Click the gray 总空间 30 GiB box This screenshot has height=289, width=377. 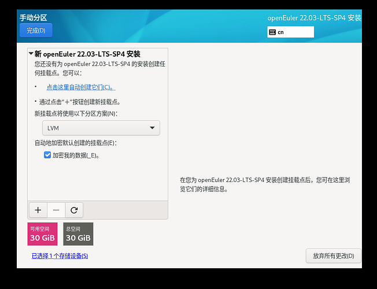click(78, 234)
